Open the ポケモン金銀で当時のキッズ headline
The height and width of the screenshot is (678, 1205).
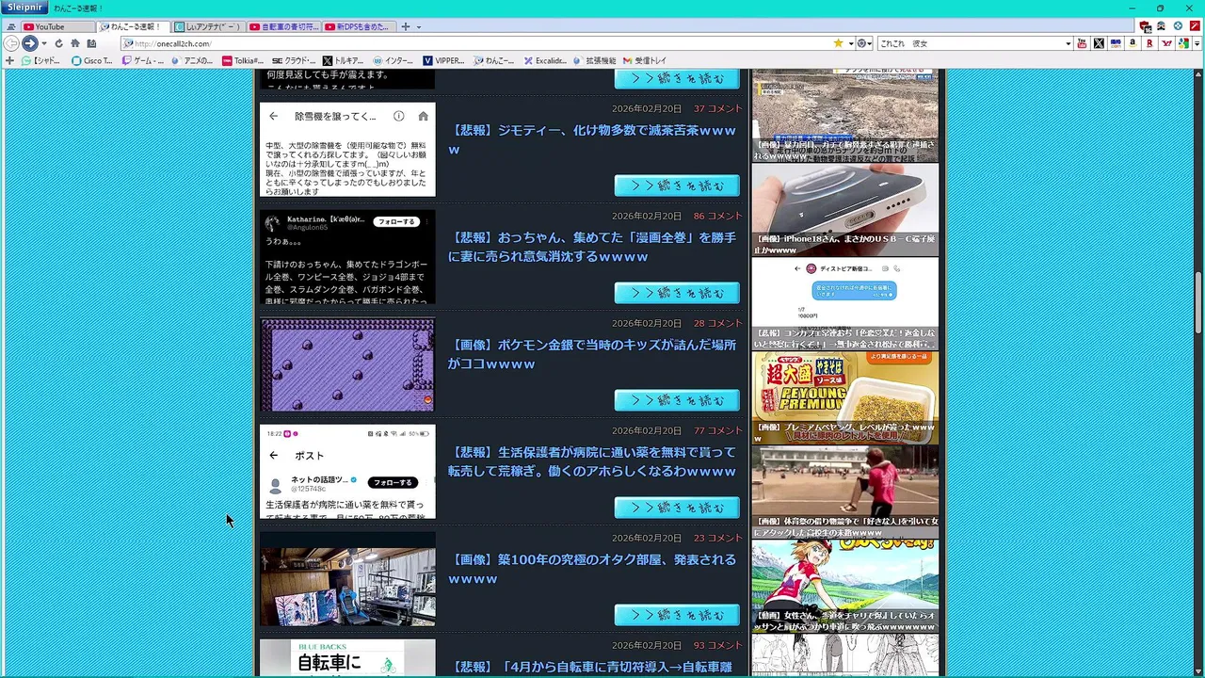tap(592, 354)
